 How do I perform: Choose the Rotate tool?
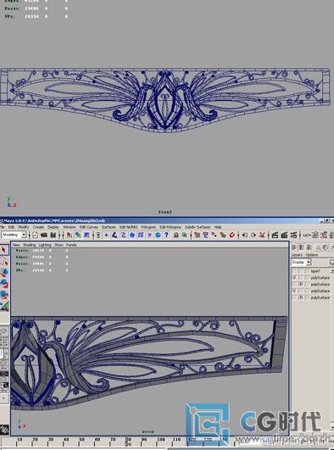pyautogui.click(x=4, y=284)
